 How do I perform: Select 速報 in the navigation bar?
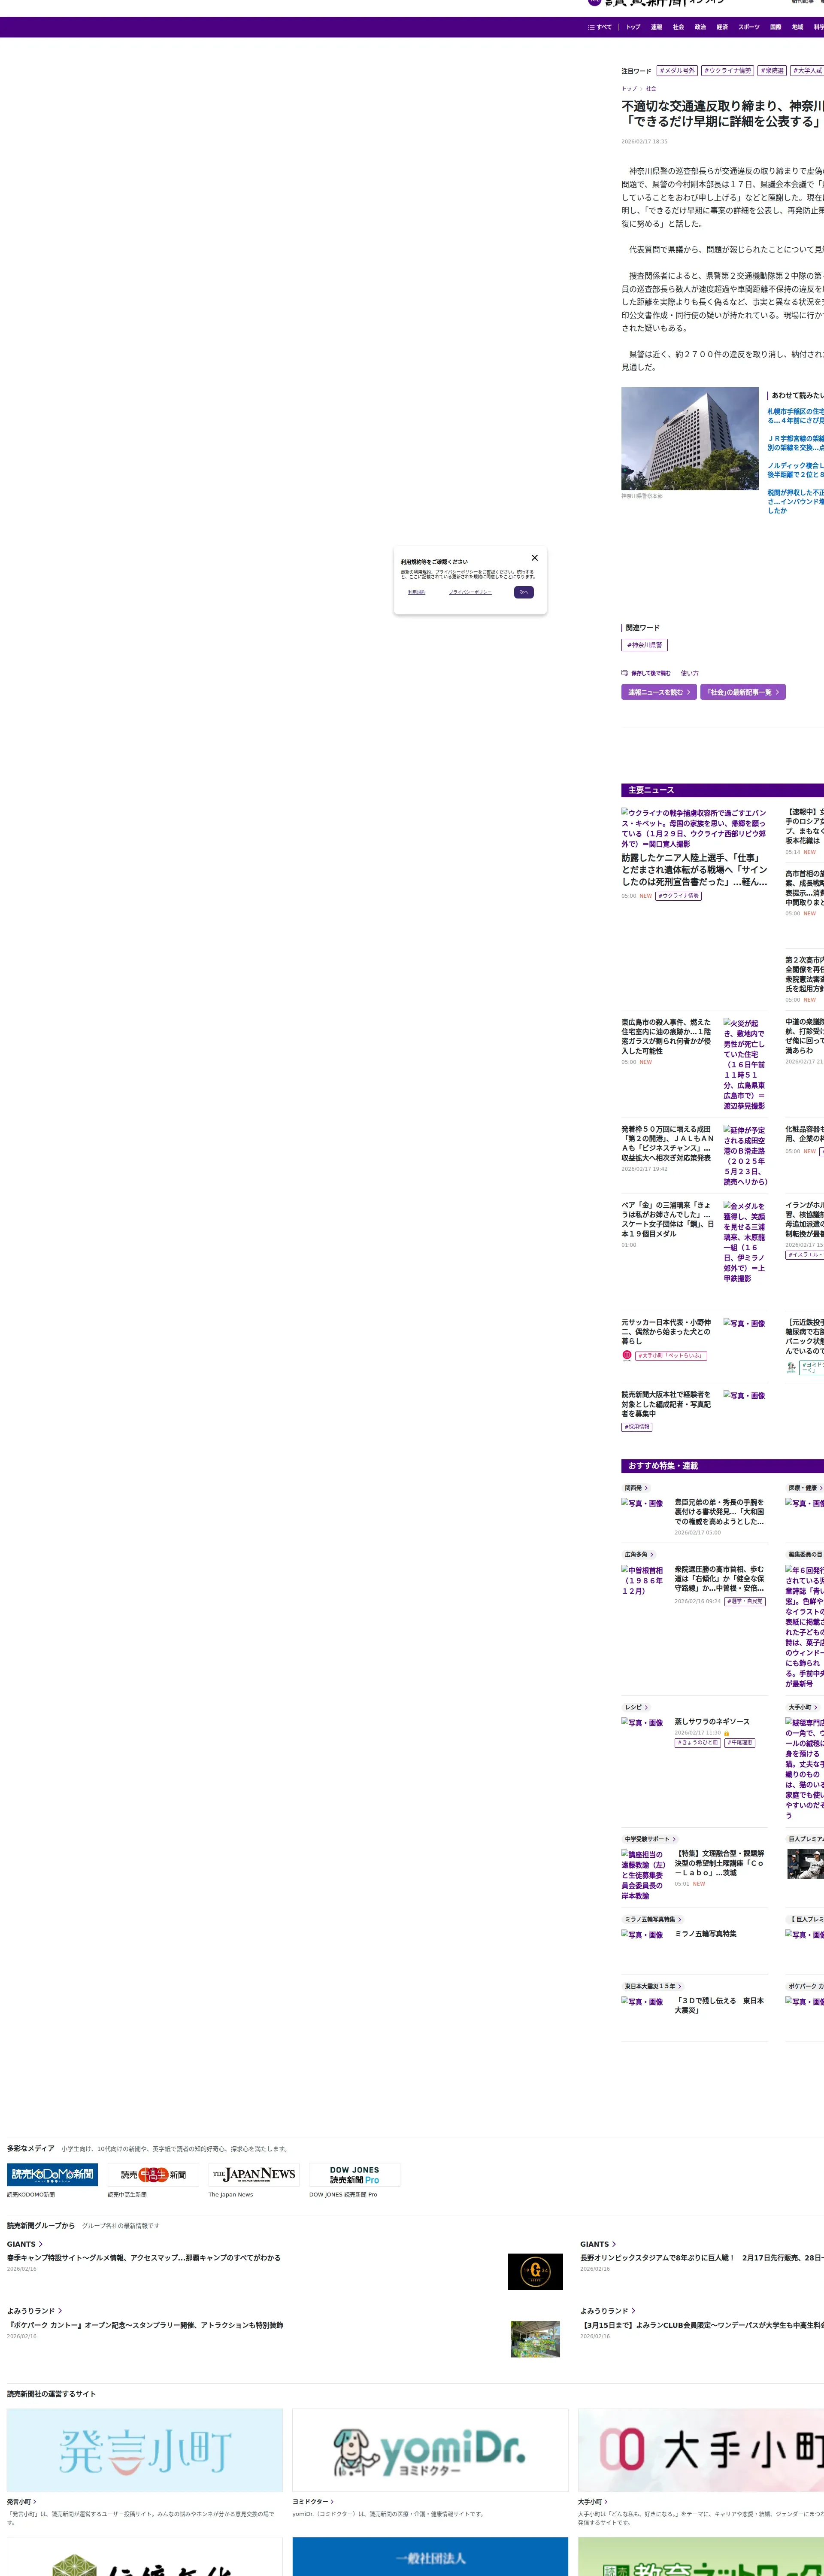click(x=656, y=27)
